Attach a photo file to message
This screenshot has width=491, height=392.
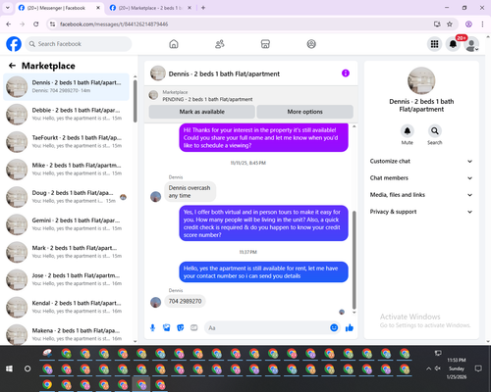pyautogui.click(x=167, y=327)
